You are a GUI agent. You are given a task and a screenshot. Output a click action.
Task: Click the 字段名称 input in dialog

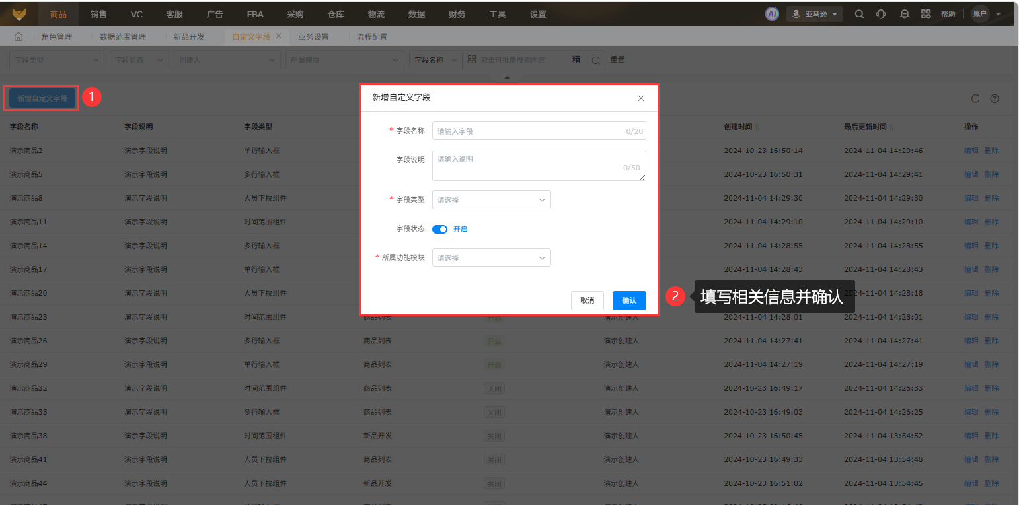pyautogui.click(x=539, y=131)
